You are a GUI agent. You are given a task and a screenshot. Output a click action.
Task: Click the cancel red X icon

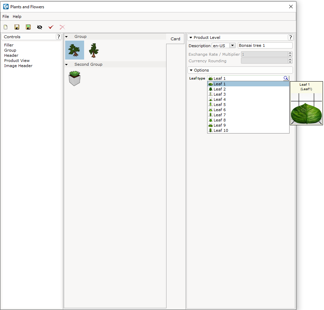(62, 27)
